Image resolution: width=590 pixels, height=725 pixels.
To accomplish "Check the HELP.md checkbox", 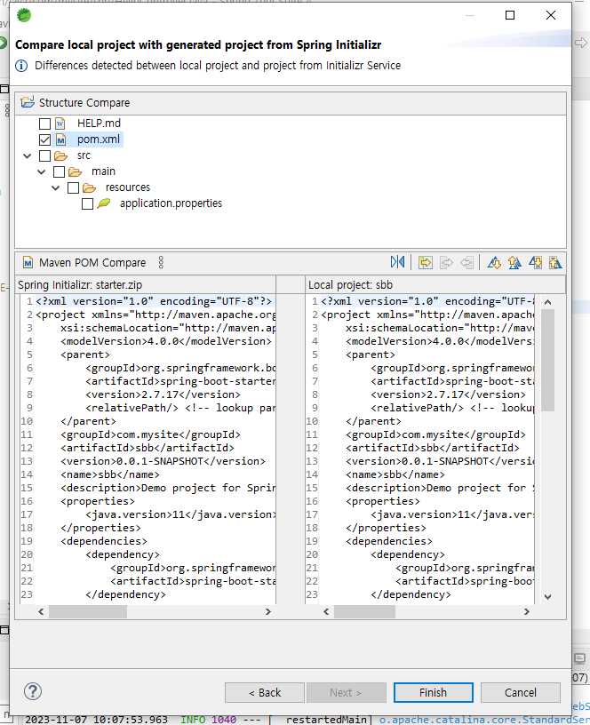I will point(44,123).
